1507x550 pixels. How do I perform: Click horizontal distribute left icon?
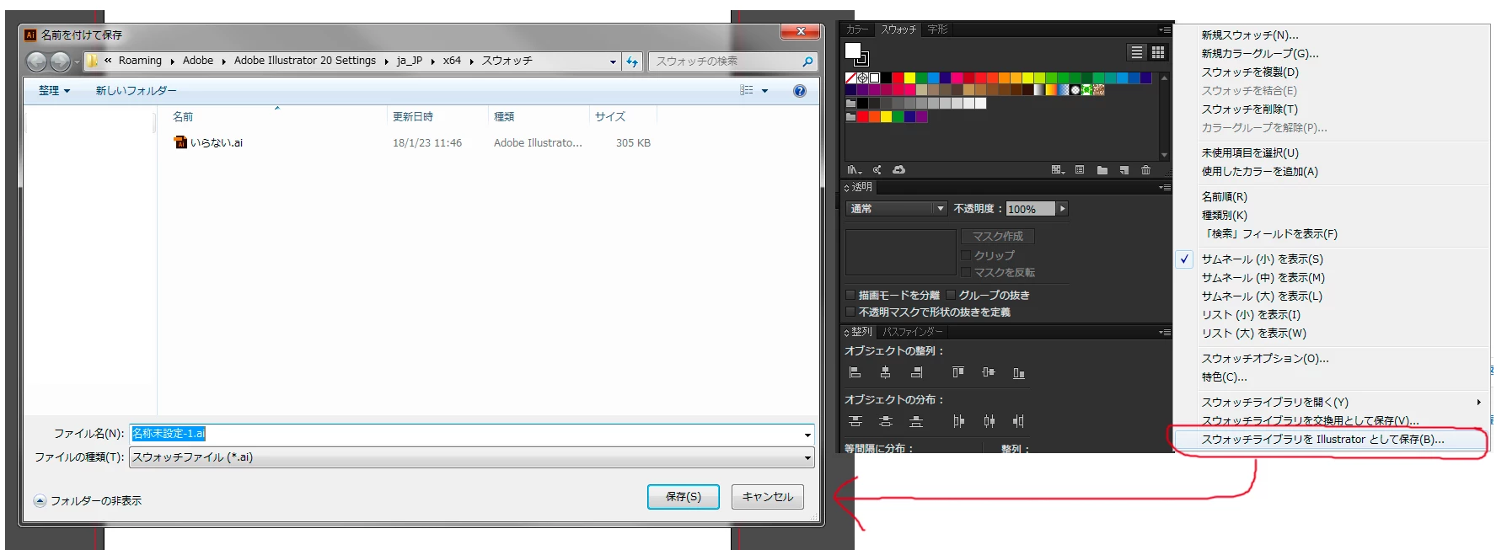coord(957,421)
